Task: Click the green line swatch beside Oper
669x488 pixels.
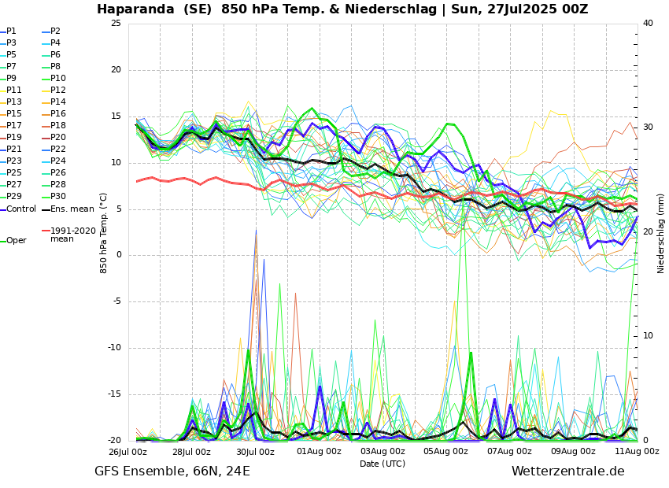Action: point(2,241)
